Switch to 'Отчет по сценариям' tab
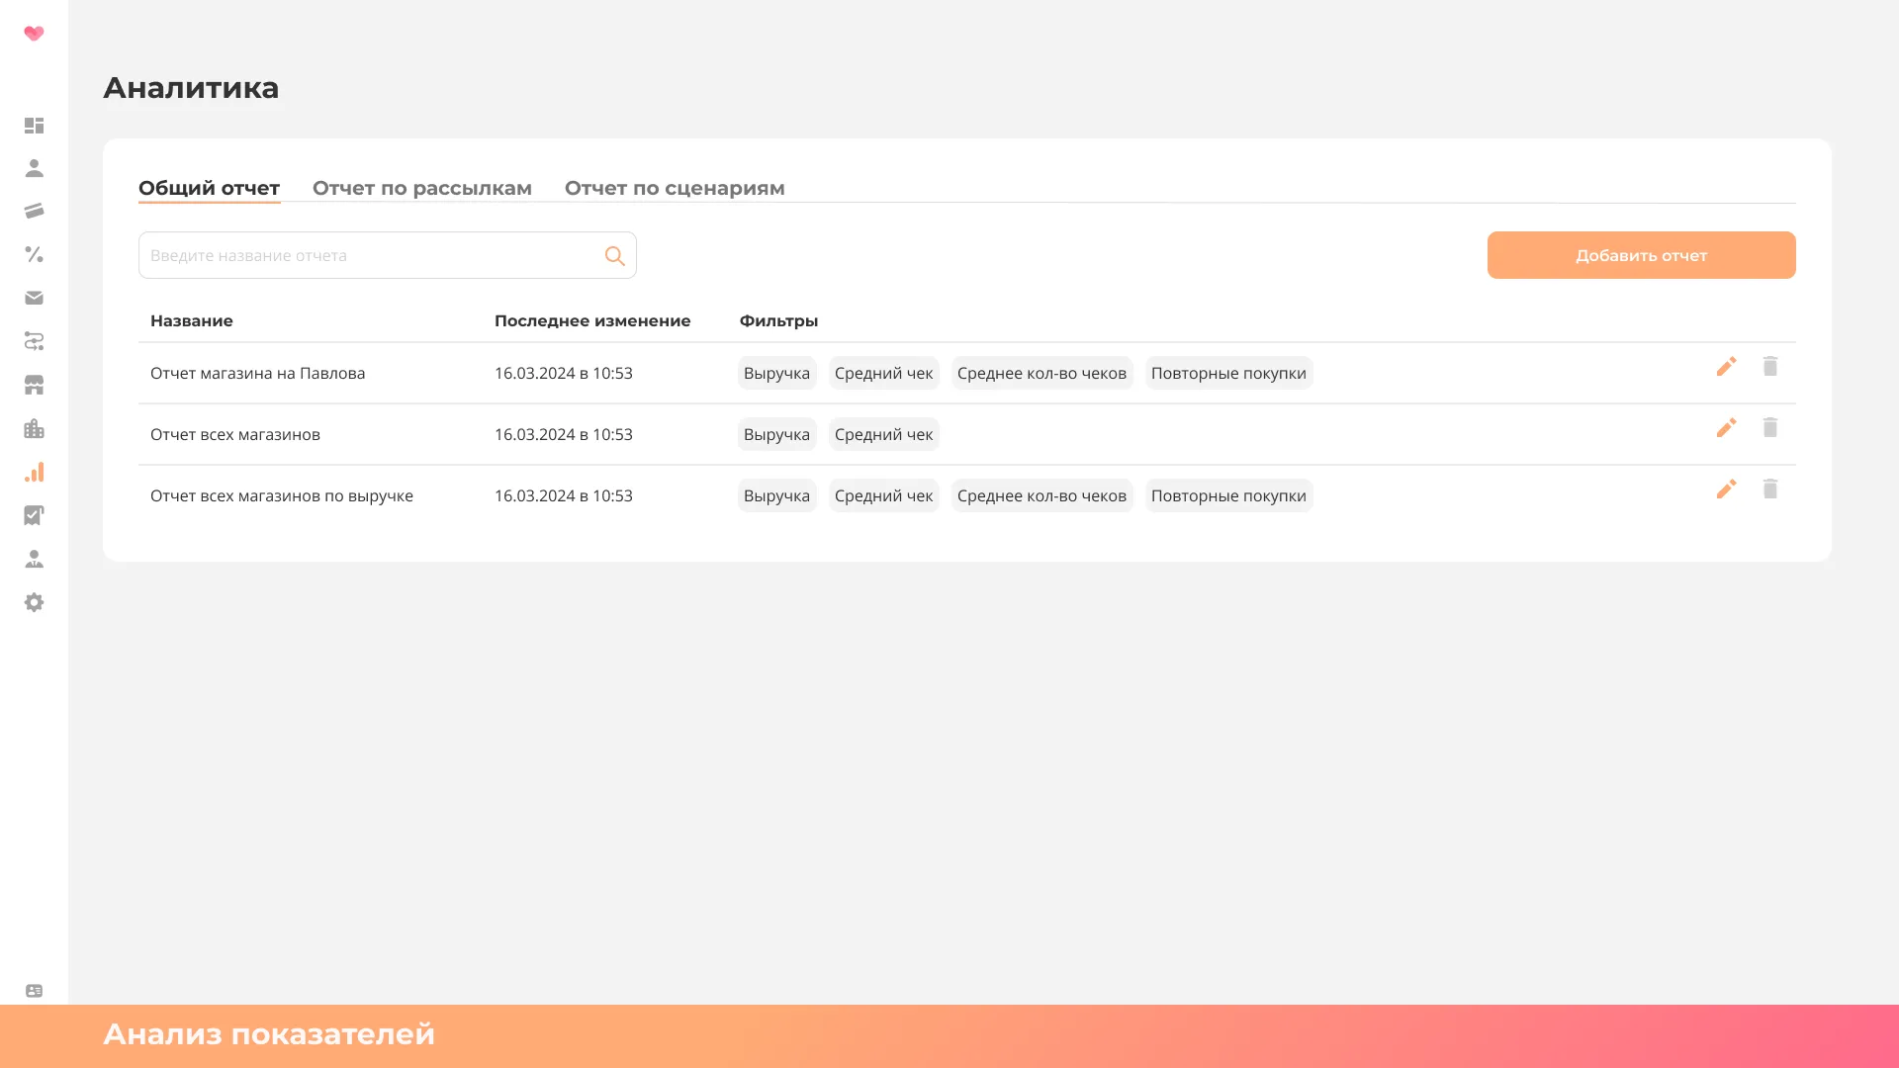The image size is (1899, 1068). coord(674,188)
